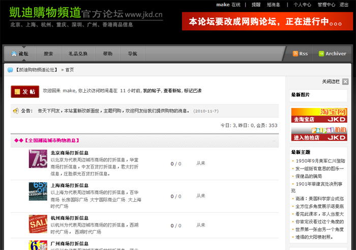Open 管理中心 admin center
This screenshot has height=250, width=356.
[x=327, y=5]
